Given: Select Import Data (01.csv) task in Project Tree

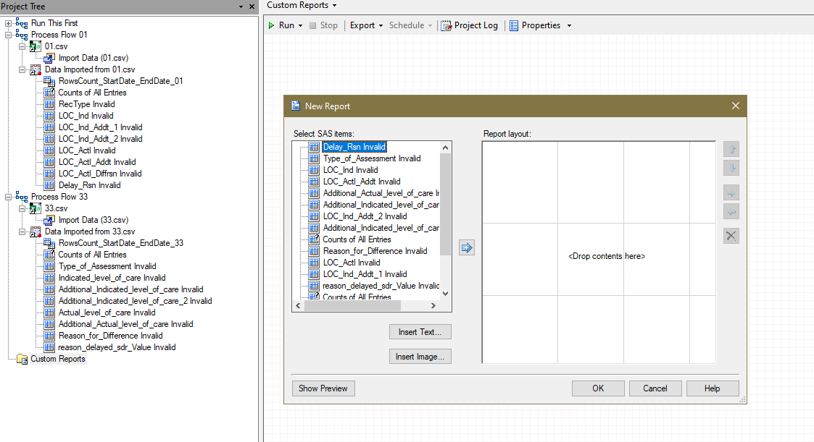Looking at the screenshot, I should coord(93,58).
